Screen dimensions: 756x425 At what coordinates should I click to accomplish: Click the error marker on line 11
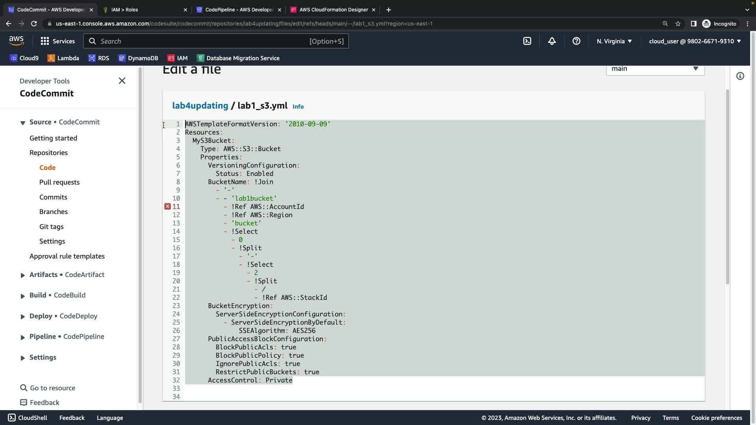pos(167,207)
